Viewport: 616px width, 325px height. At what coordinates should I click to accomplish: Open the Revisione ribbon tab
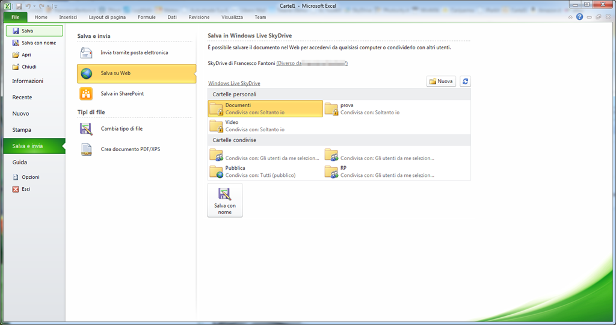pyautogui.click(x=199, y=17)
